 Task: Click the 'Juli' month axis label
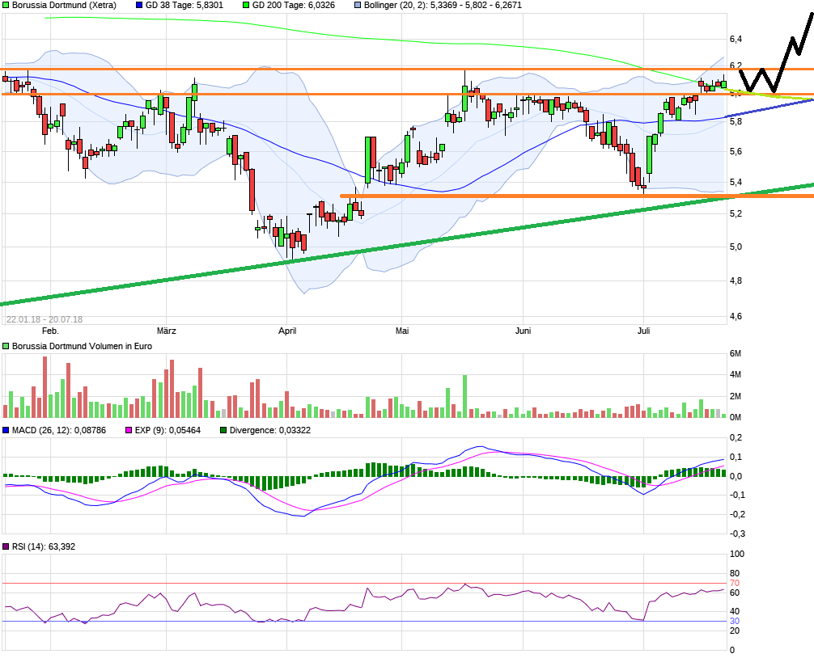point(644,331)
